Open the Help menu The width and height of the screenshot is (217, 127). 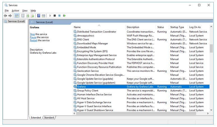tap(33, 11)
